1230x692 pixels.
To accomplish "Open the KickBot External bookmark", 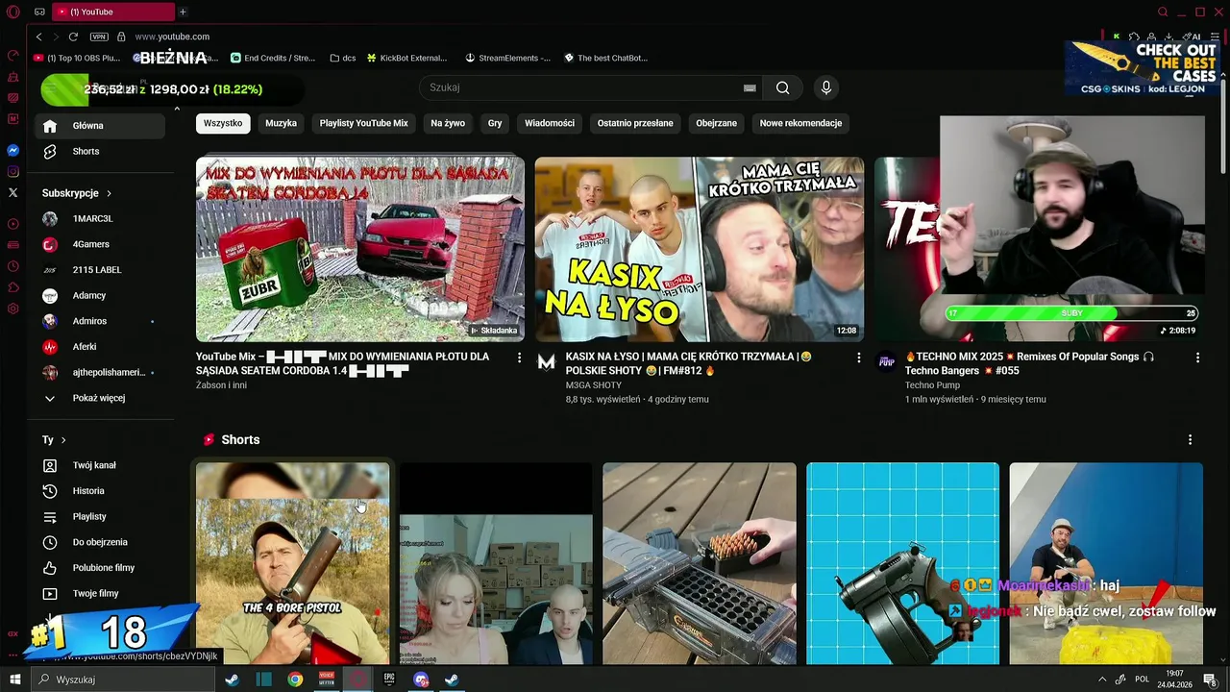I will point(406,58).
